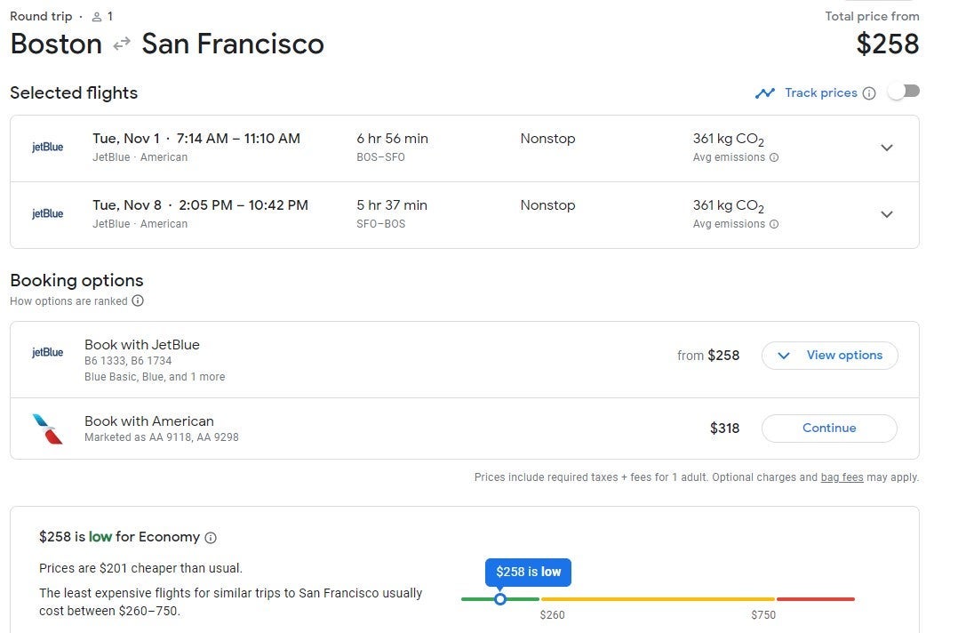
Task: Click Continue to book with American
Action: coord(829,429)
